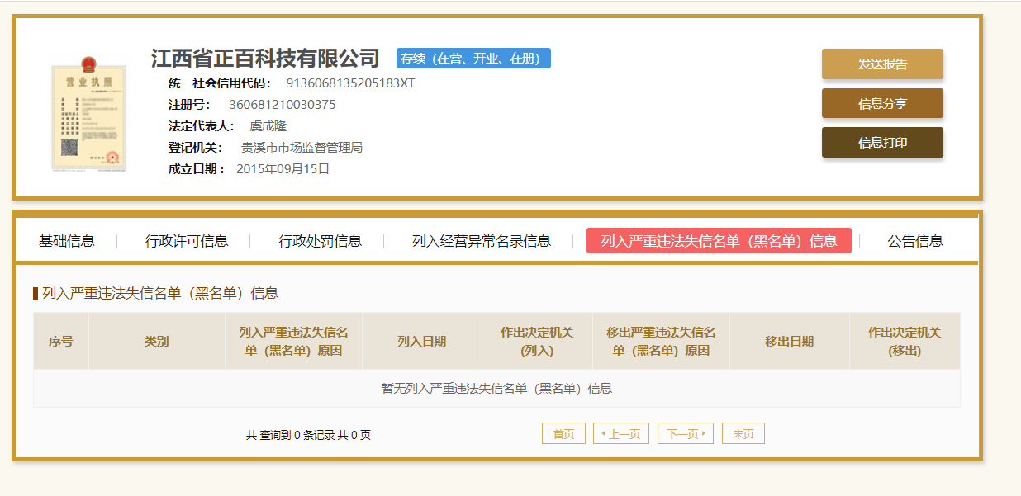
Task: Click 移出严重违法失信名单（黑名单）原因 column header
Action: tap(661, 341)
